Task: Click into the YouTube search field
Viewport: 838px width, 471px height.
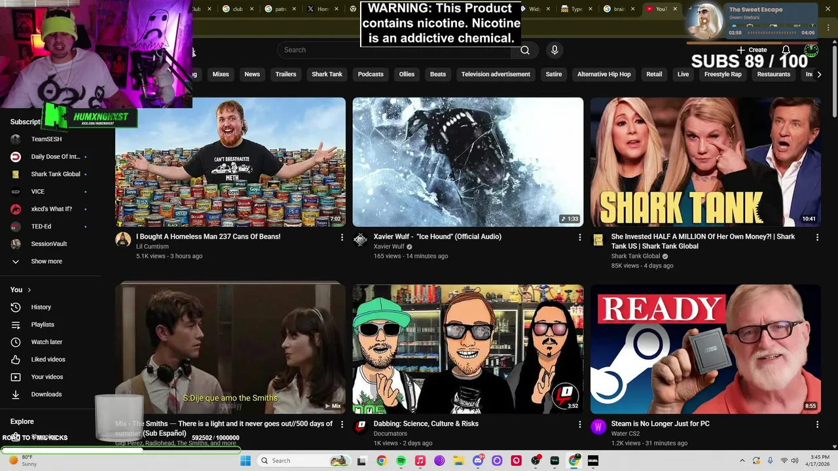Action: click(395, 50)
